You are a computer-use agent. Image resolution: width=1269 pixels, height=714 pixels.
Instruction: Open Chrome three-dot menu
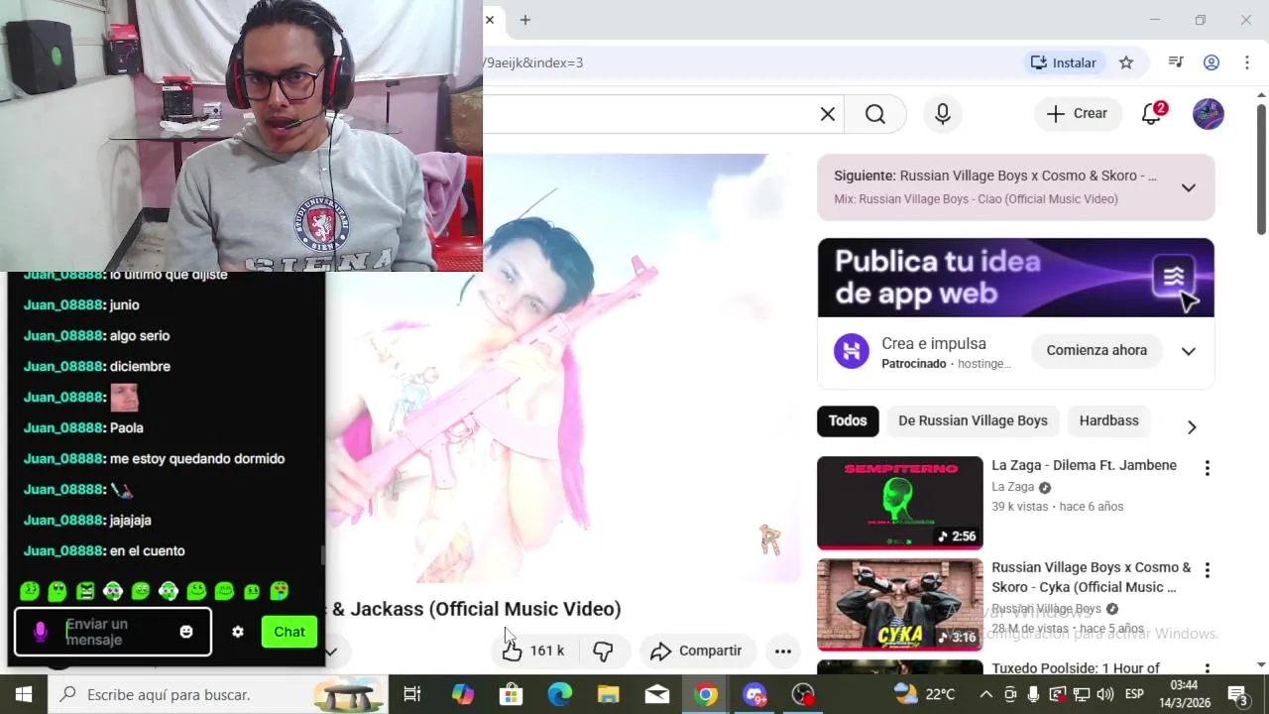click(1246, 62)
